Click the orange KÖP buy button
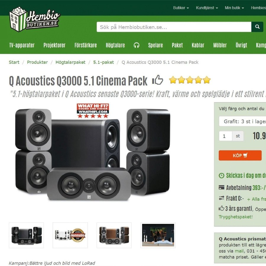266x266 pixels. tap(240, 155)
